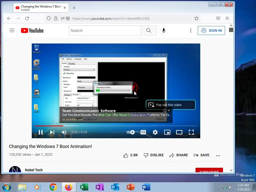Turn on closed captions

point(143,132)
